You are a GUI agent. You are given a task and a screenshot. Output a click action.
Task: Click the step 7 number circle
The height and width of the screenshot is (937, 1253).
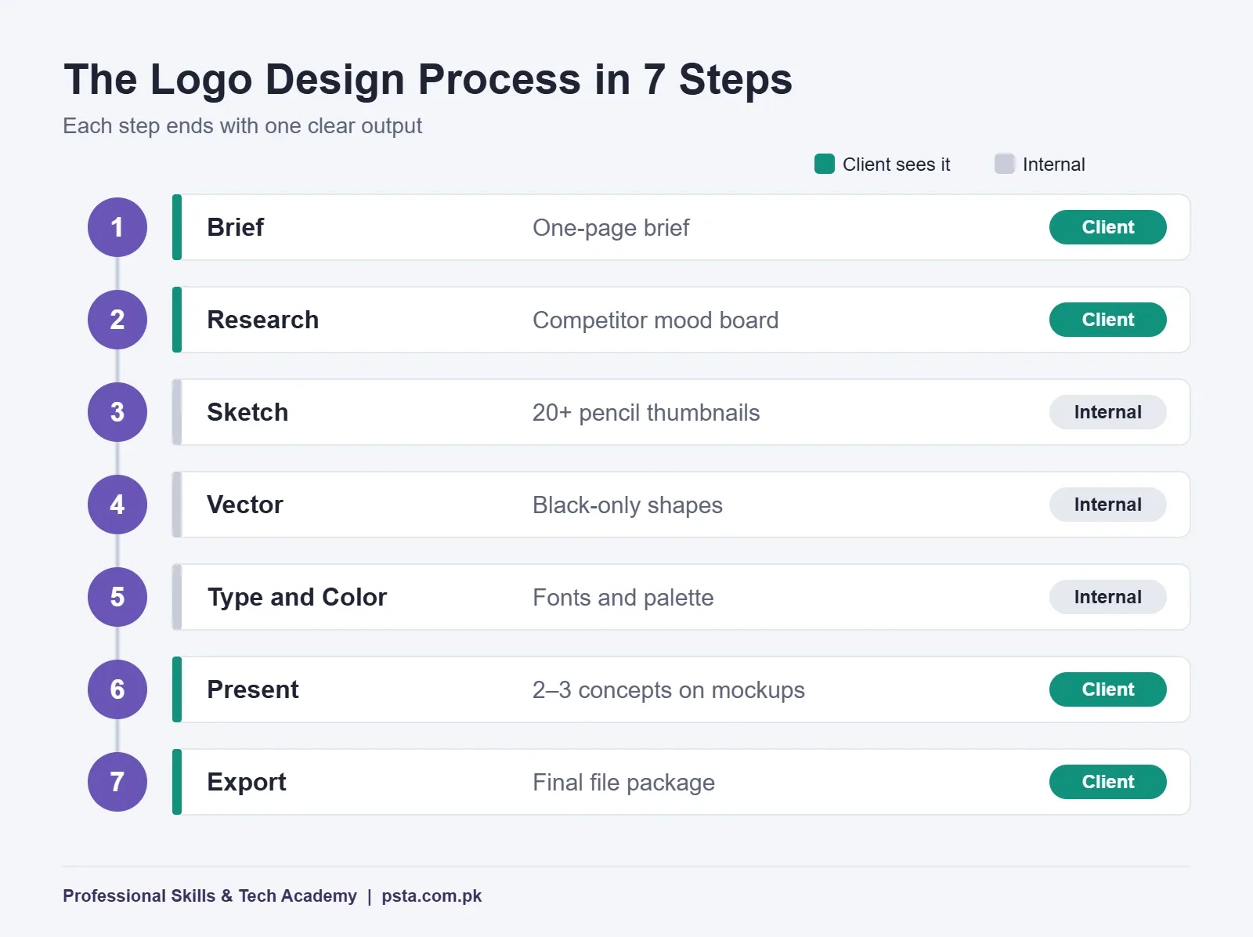pos(117,782)
